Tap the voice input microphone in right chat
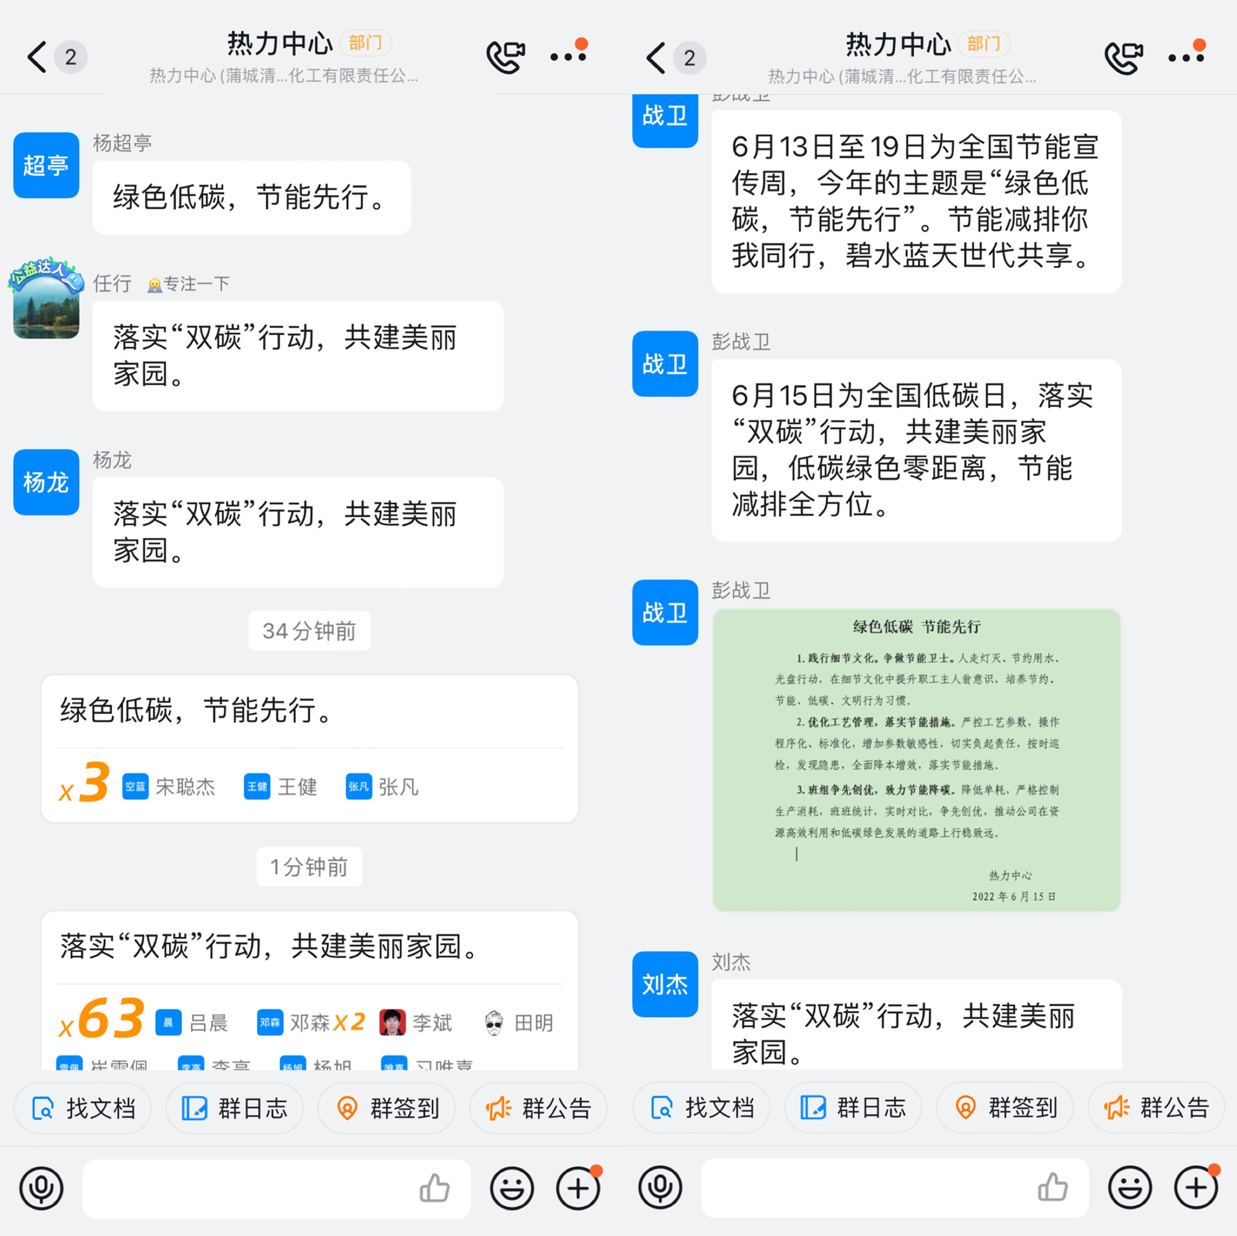The width and height of the screenshot is (1237, 1236). [660, 1188]
